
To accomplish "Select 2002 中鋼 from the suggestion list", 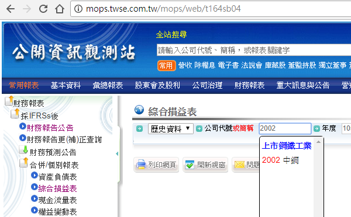I will pyautogui.click(x=280, y=160).
